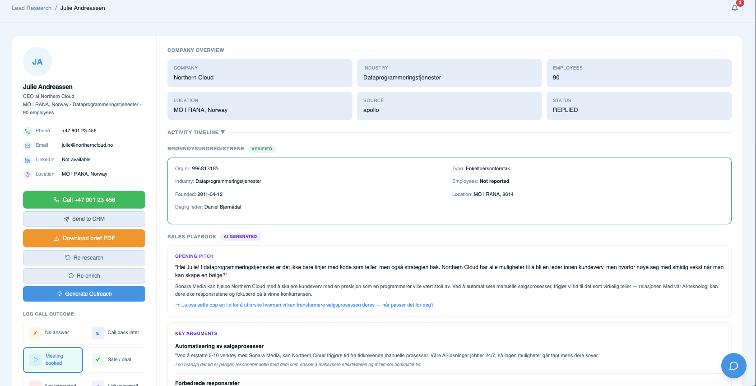Click the JA avatar circle
Image resolution: width=756 pixels, height=386 pixels.
tap(37, 61)
